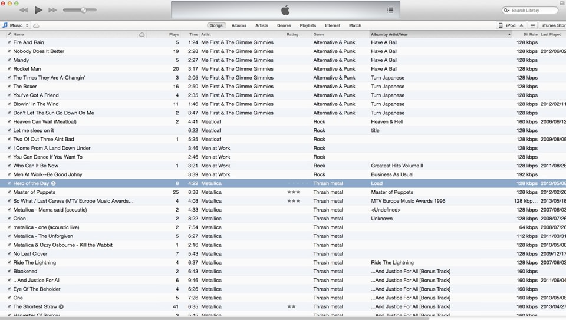Eject the iPod using eject icon

(521, 25)
